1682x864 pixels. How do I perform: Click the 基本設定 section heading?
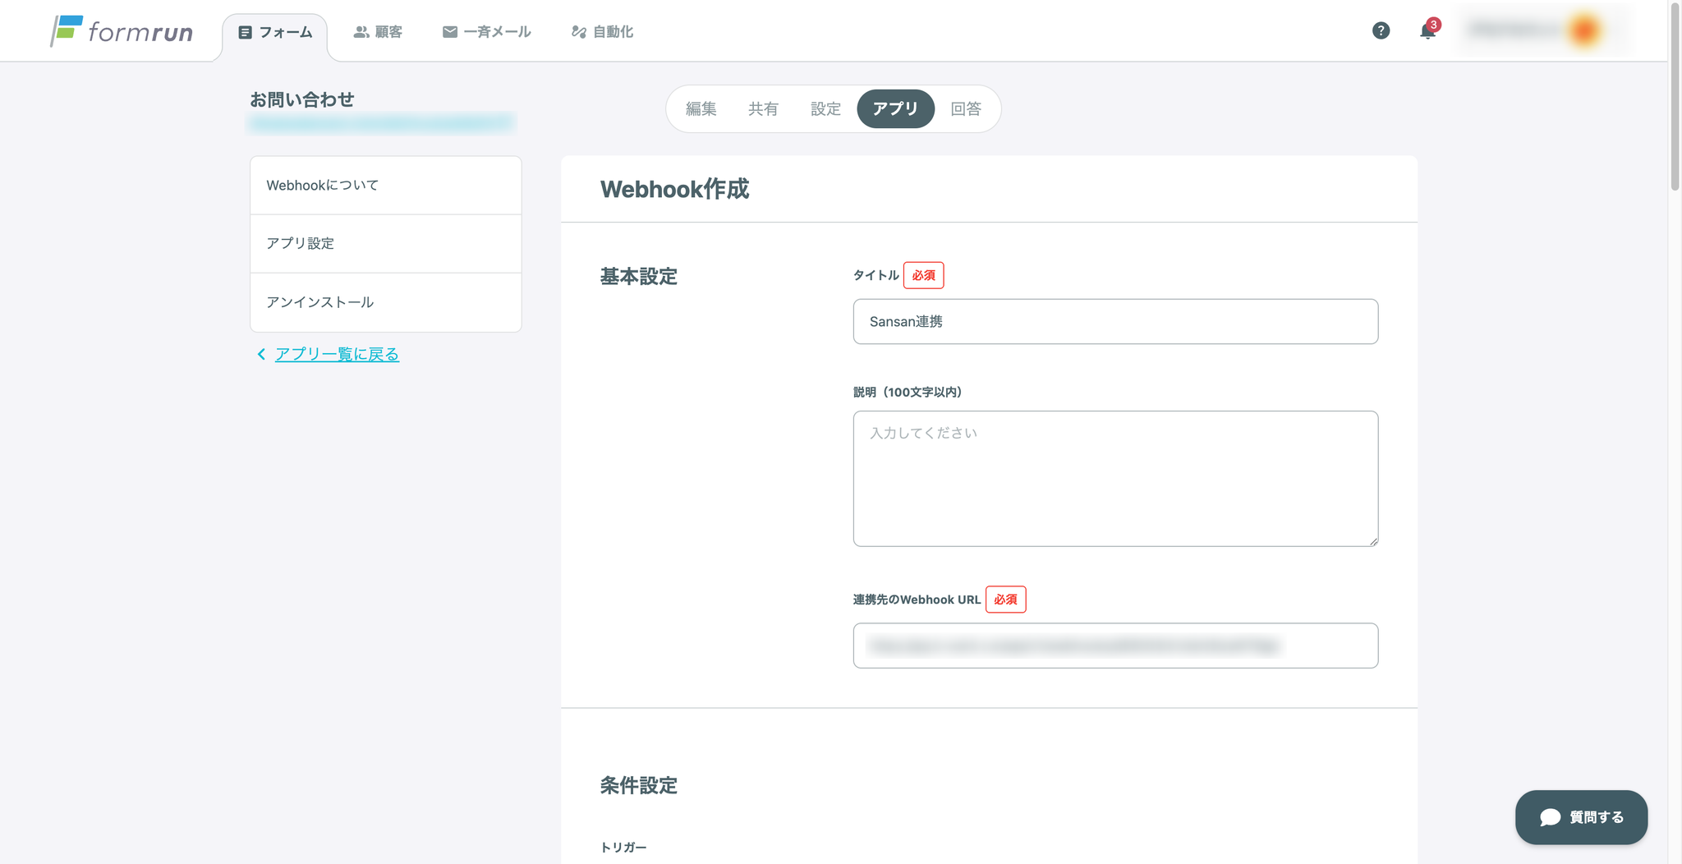click(638, 276)
